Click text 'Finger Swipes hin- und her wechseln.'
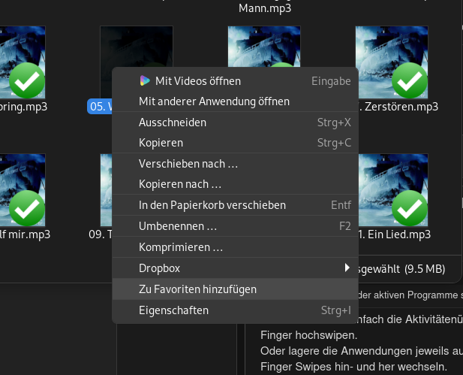The height and width of the screenshot is (375, 463). (x=353, y=367)
